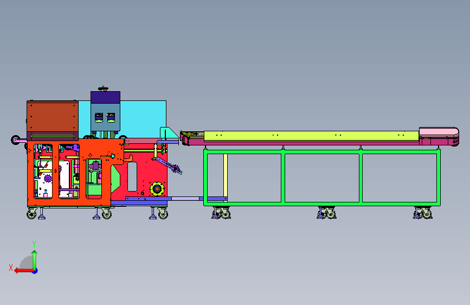Screen dimensions: 470x305
Task: Select the yellow-green conveyor top cover
Action: click(311, 136)
